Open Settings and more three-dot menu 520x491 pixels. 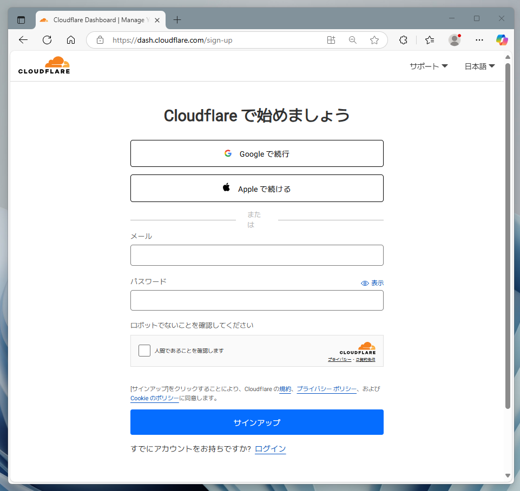[479, 40]
